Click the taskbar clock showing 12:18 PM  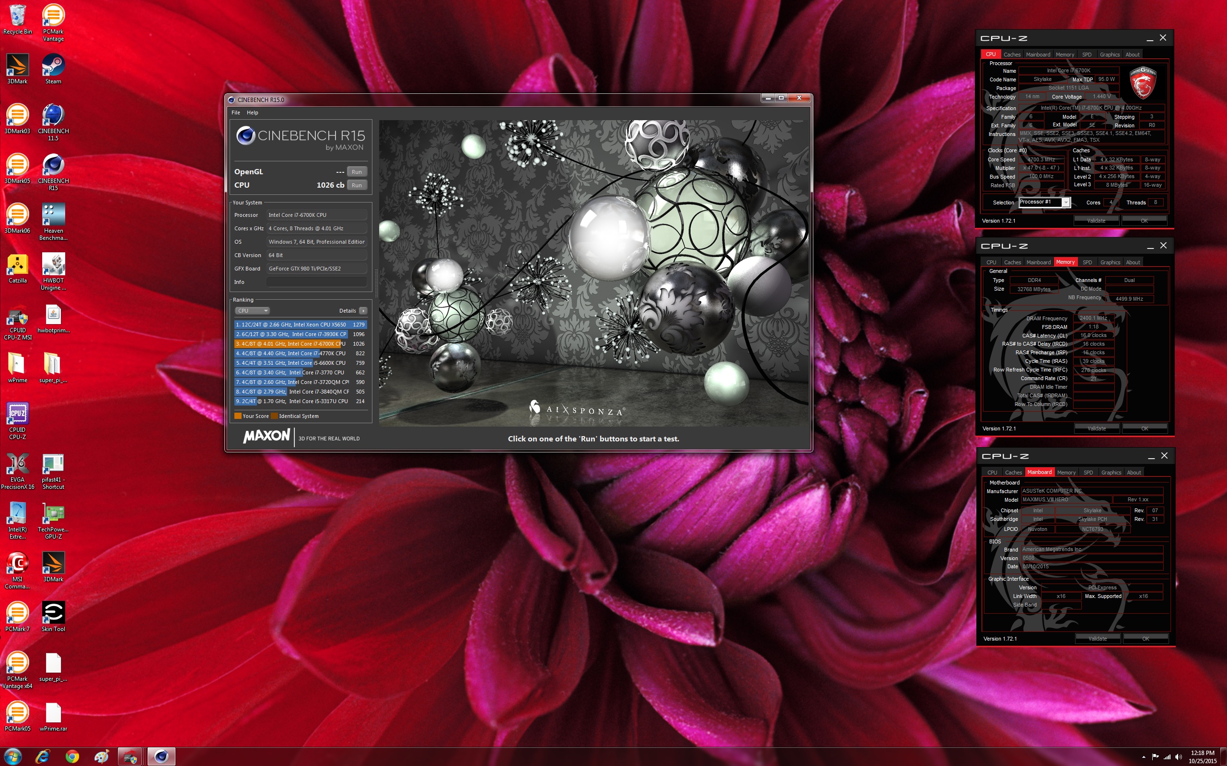(1203, 756)
